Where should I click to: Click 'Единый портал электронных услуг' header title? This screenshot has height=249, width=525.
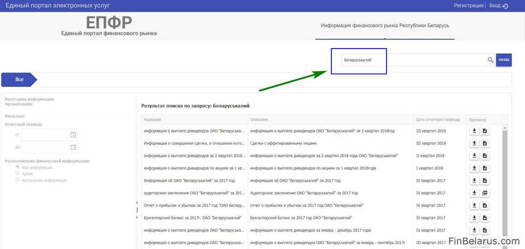tap(57, 5)
